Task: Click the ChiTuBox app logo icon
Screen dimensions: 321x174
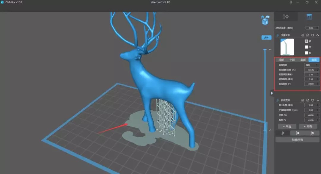Action: coord(2,2)
